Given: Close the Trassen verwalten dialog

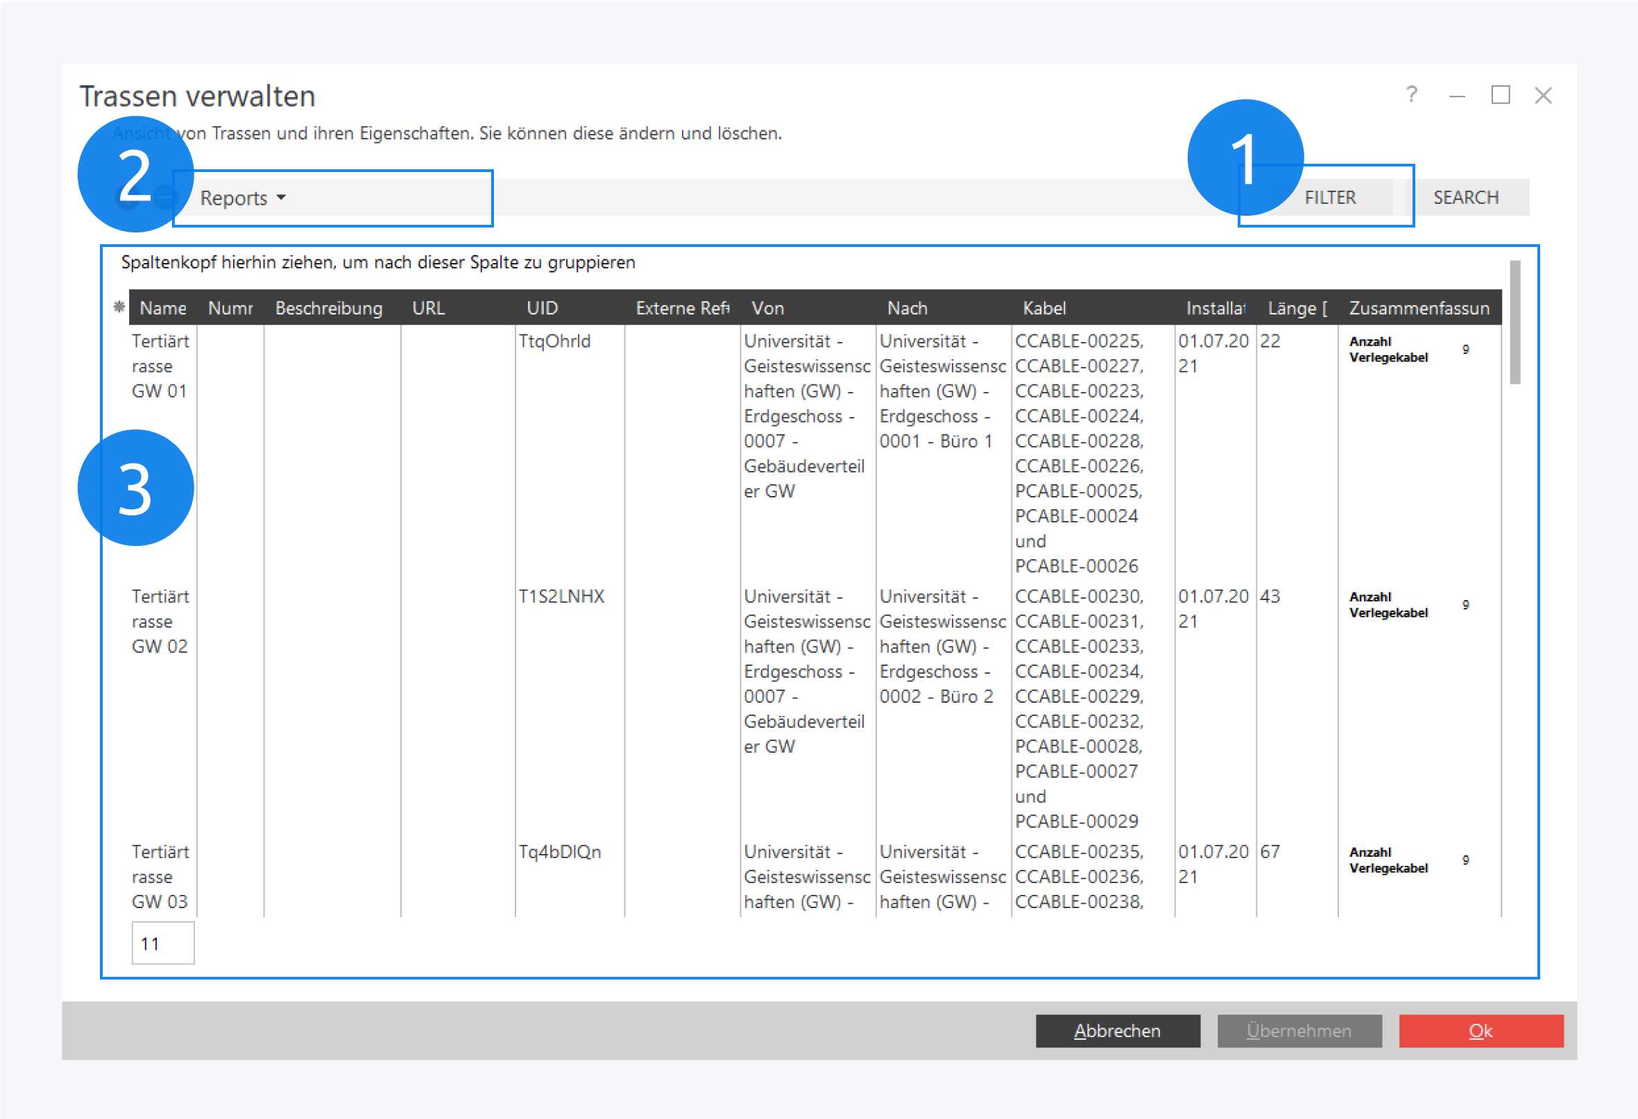Looking at the screenshot, I should (1543, 95).
